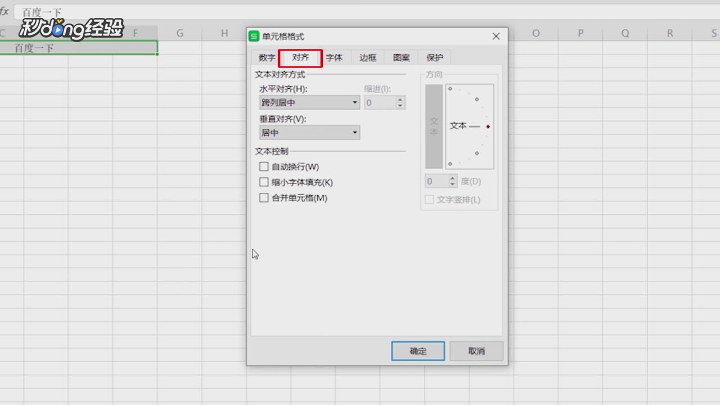Switch to the 边框 tab
This screenshot has height=405, width=720.
368,57
